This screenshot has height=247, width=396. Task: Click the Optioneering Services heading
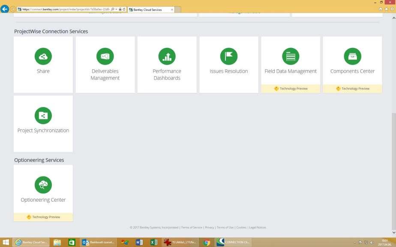(39, 160)
